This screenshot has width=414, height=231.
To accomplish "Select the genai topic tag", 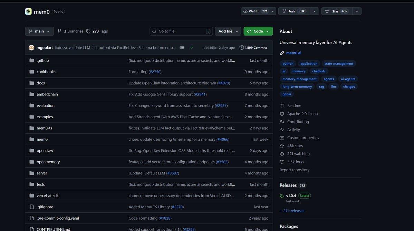I will coord(287,94).
